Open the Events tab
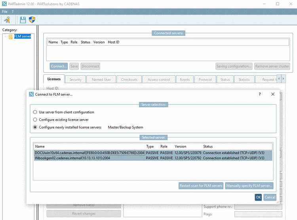Image resolution: width=297 pixels, height=220 pixels. [x=185, y=80]
